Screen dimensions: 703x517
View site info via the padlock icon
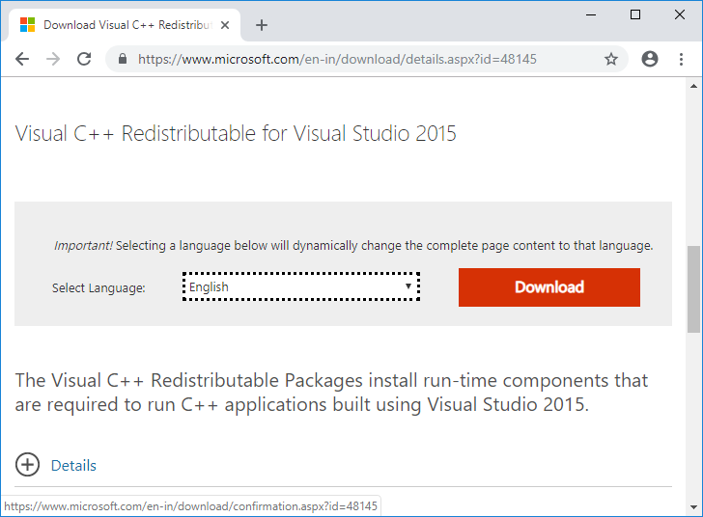[123, 59]
